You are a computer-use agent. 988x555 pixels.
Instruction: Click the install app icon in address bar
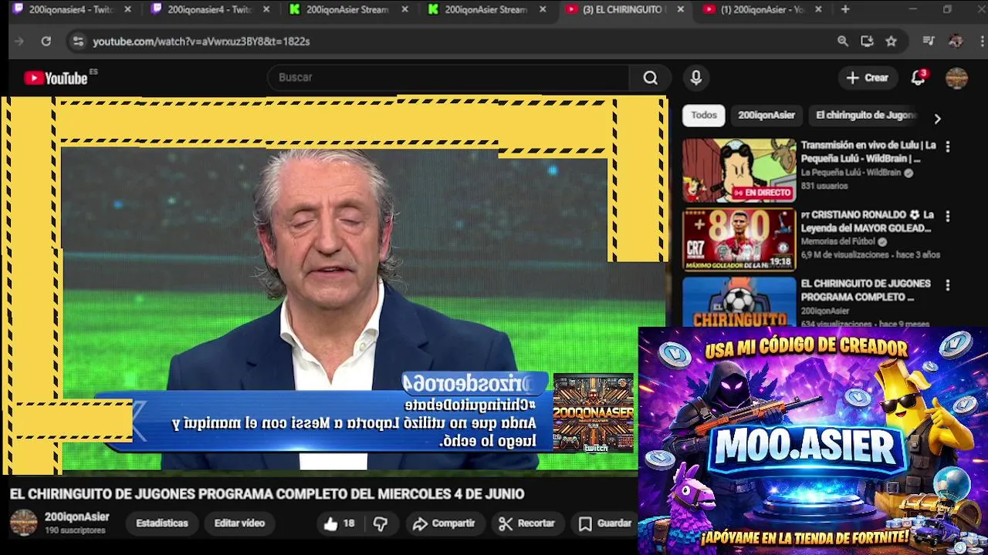(x=867, y=42)
